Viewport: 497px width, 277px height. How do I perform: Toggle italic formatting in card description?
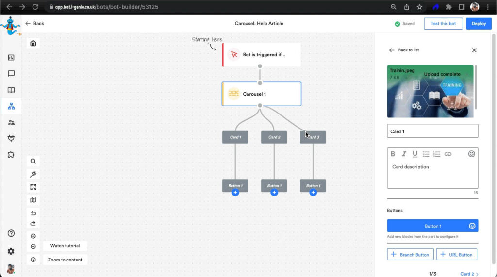pyautogui.click(x=404, y=154)
